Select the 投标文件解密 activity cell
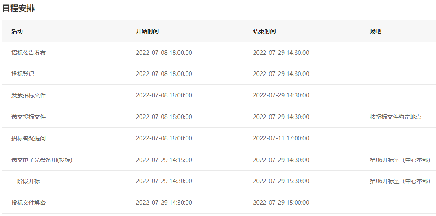 click(x=28, y=203)
